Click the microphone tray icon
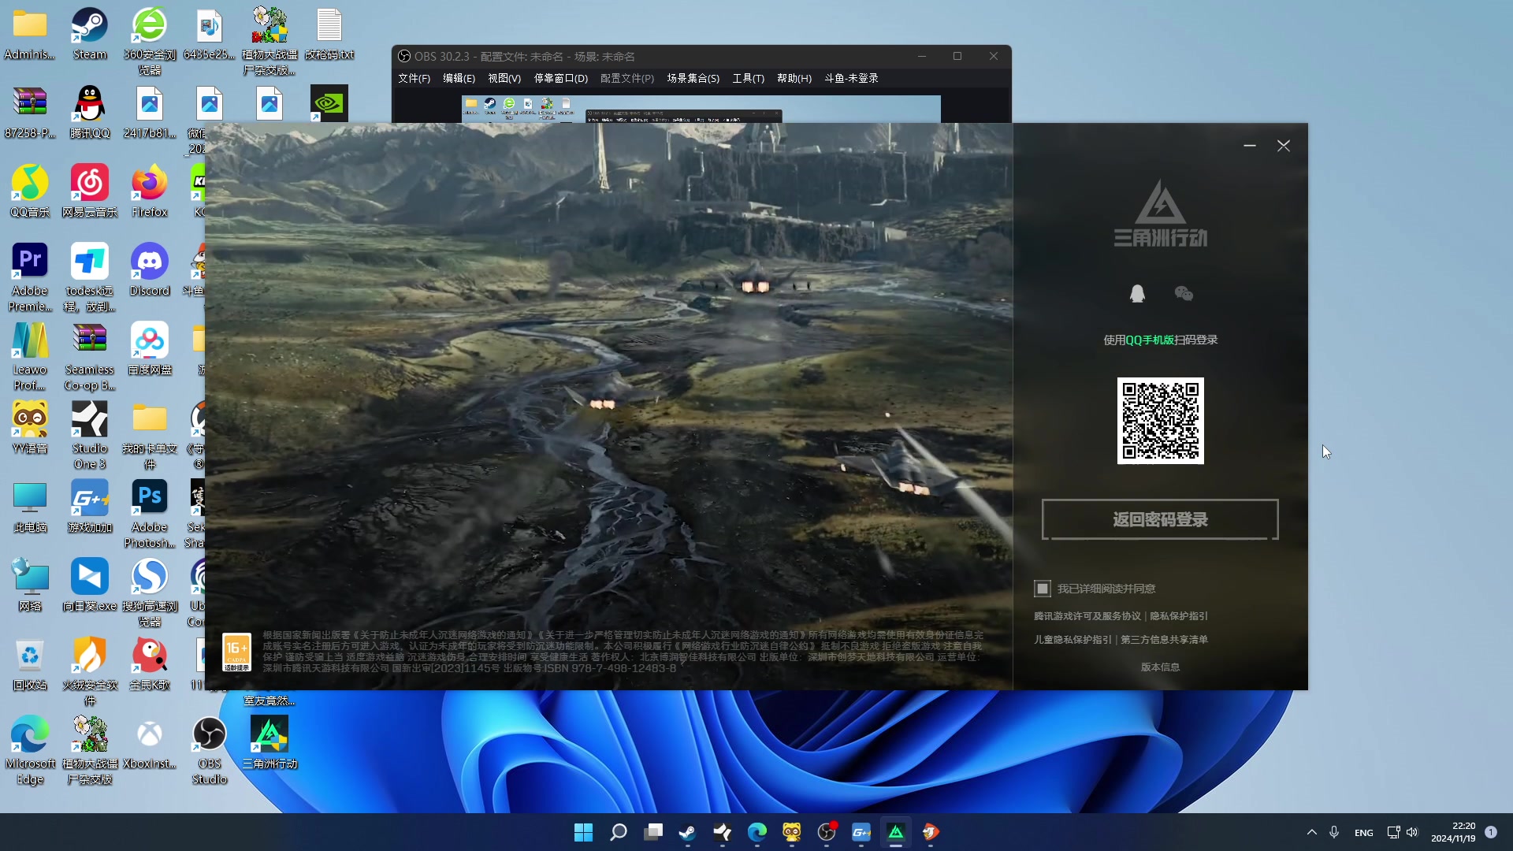This screenshot has width=1513, height=851. 1334,832
